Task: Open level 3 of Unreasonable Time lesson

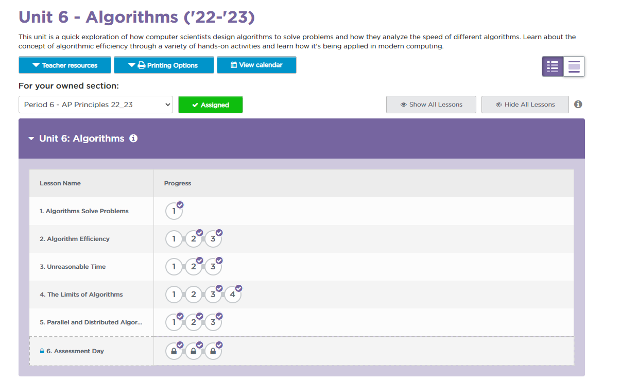Action: [x=213, y=267]
